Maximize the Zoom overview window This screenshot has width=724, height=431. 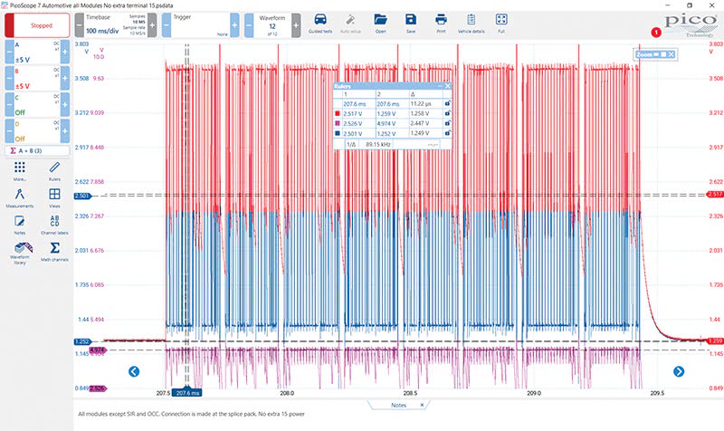pyautogui.click(x=663, y=54)
